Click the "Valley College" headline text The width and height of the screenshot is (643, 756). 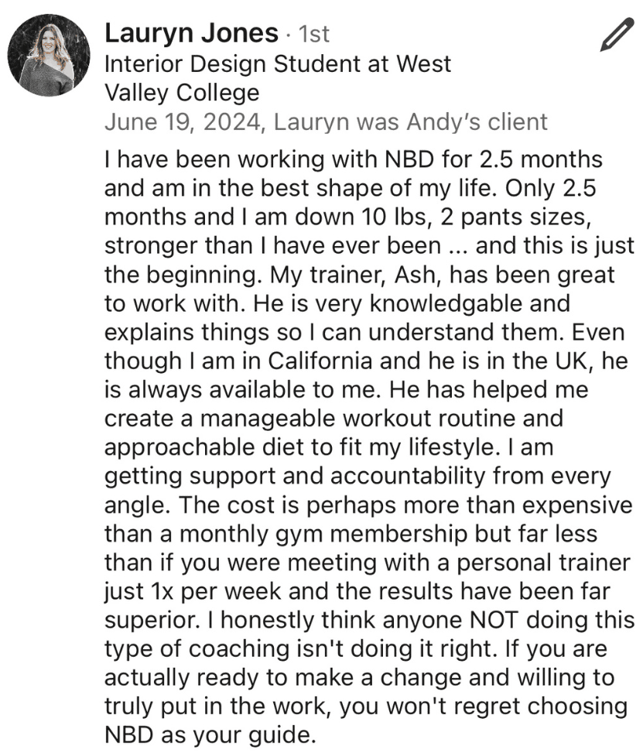point(181,93)
